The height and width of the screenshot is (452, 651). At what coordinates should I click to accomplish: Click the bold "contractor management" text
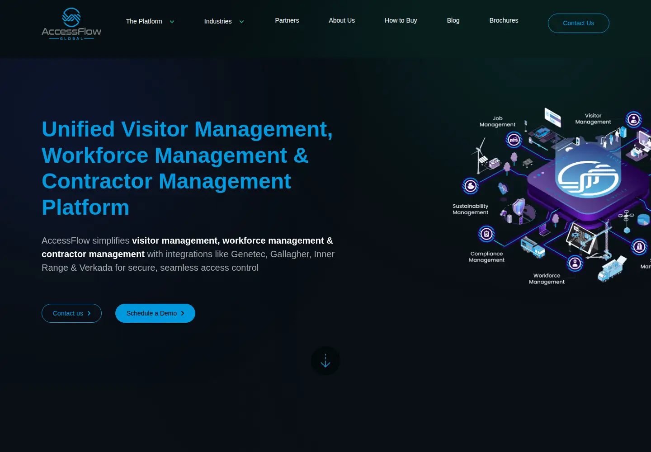pyautogui.click(x=93, y=254)
